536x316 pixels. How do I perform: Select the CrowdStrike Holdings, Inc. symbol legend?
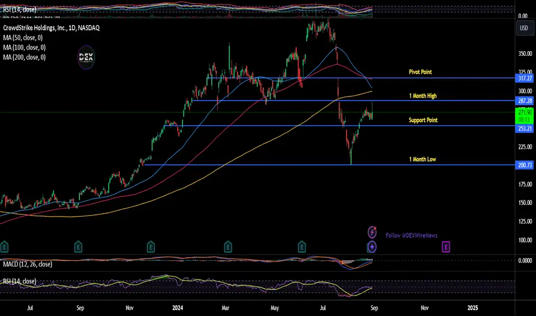coord(51,28)
